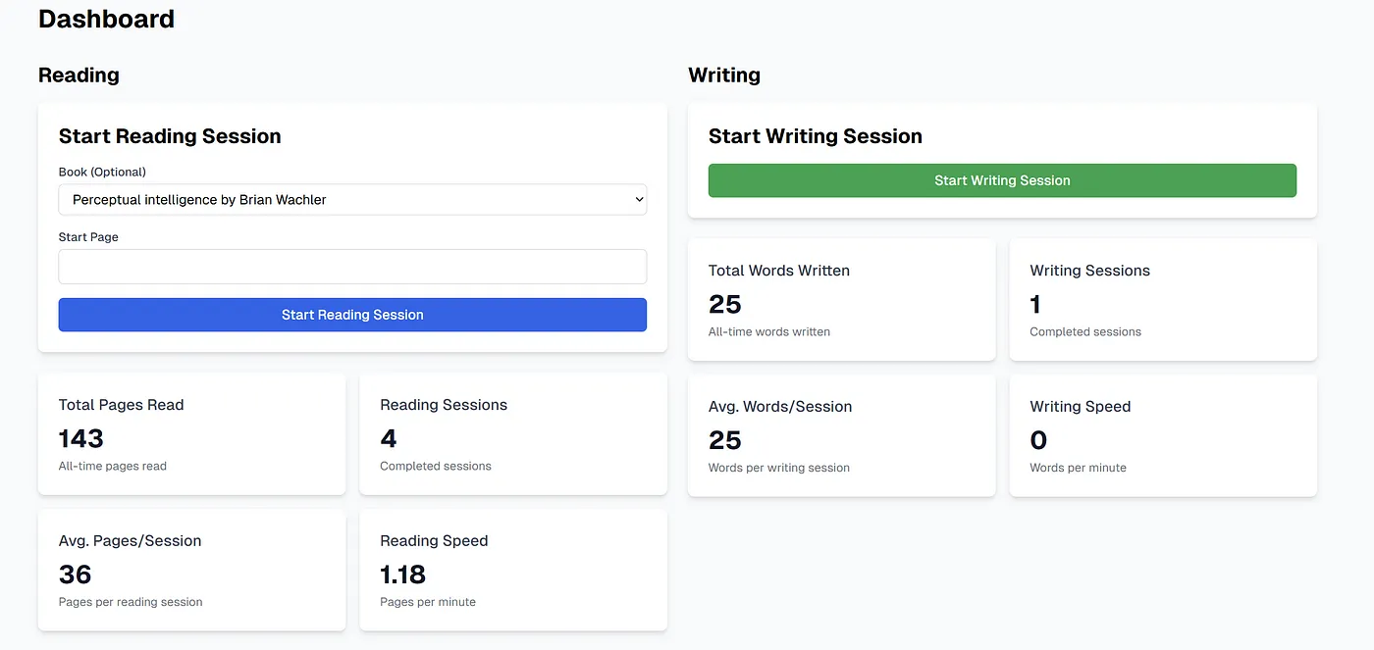
Task: Click the Writing Sessions stat card
Action: 1163,300
